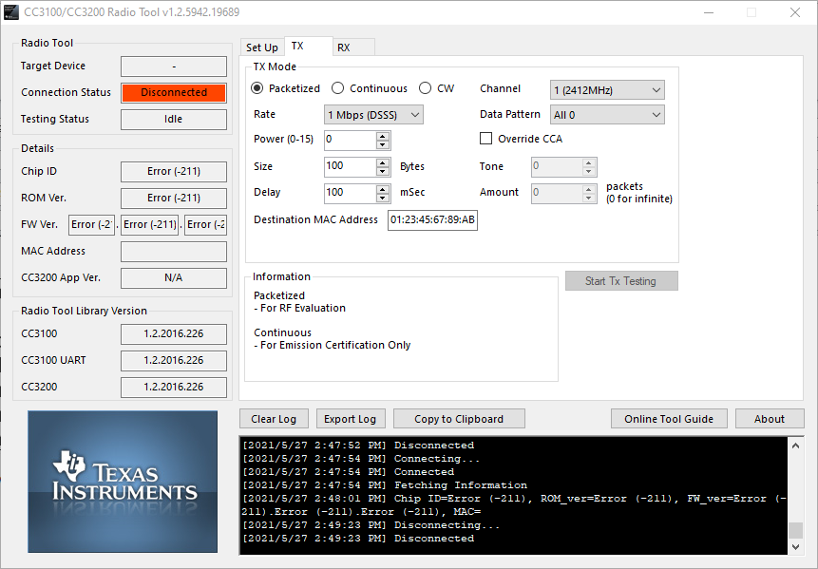Click the CC3200 library version box

(x=174, y=387)
